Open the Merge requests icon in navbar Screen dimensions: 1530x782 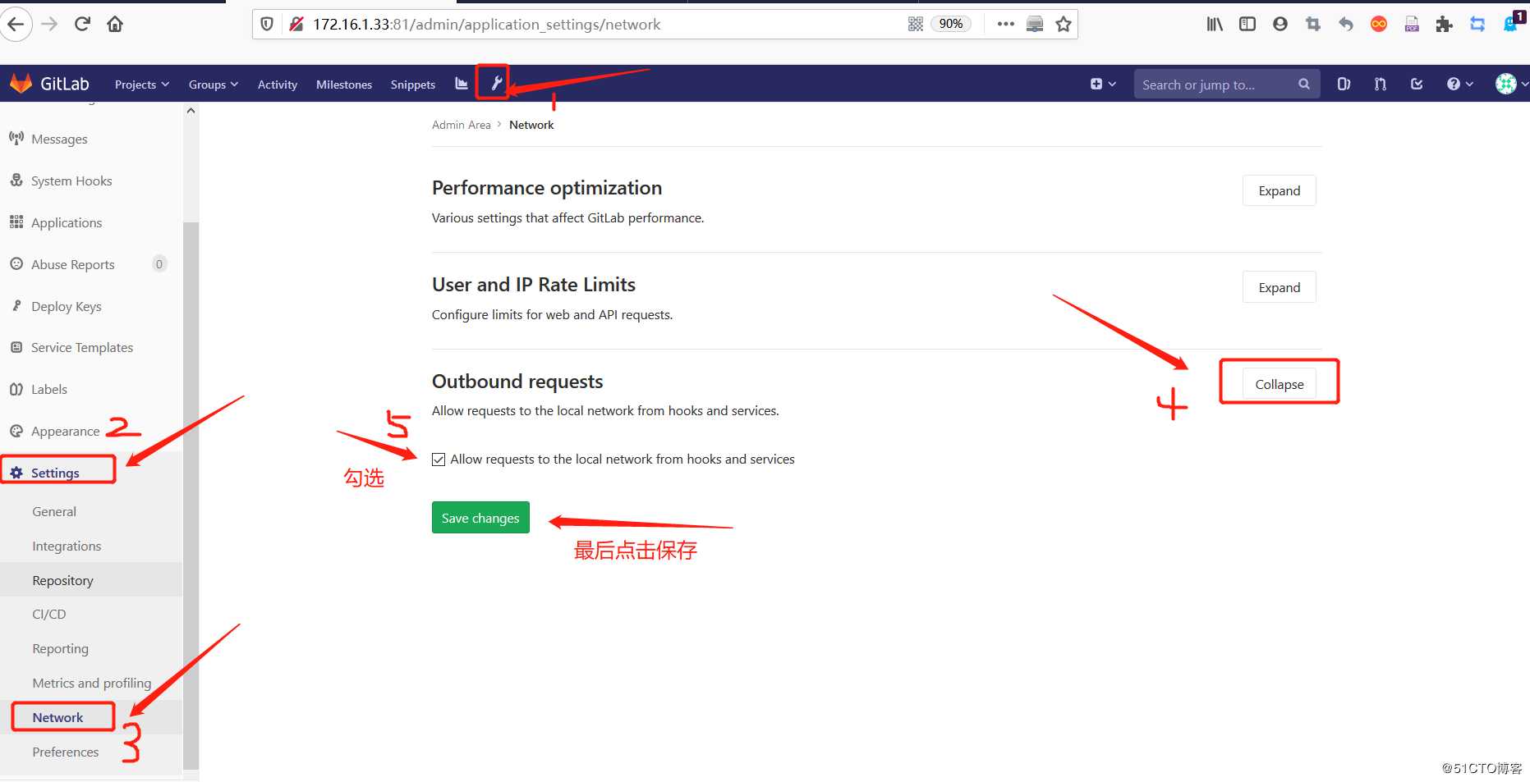click(1381, 84)
